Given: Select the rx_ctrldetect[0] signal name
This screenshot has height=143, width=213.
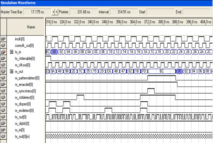Looking at the screenshot, I should pos(24,98).
